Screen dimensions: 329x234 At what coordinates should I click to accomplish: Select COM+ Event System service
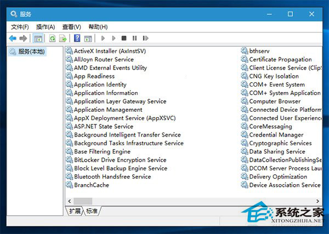tap(273, 84)
